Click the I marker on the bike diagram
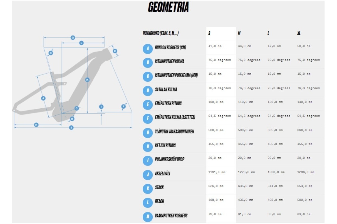 coord(101,107)
